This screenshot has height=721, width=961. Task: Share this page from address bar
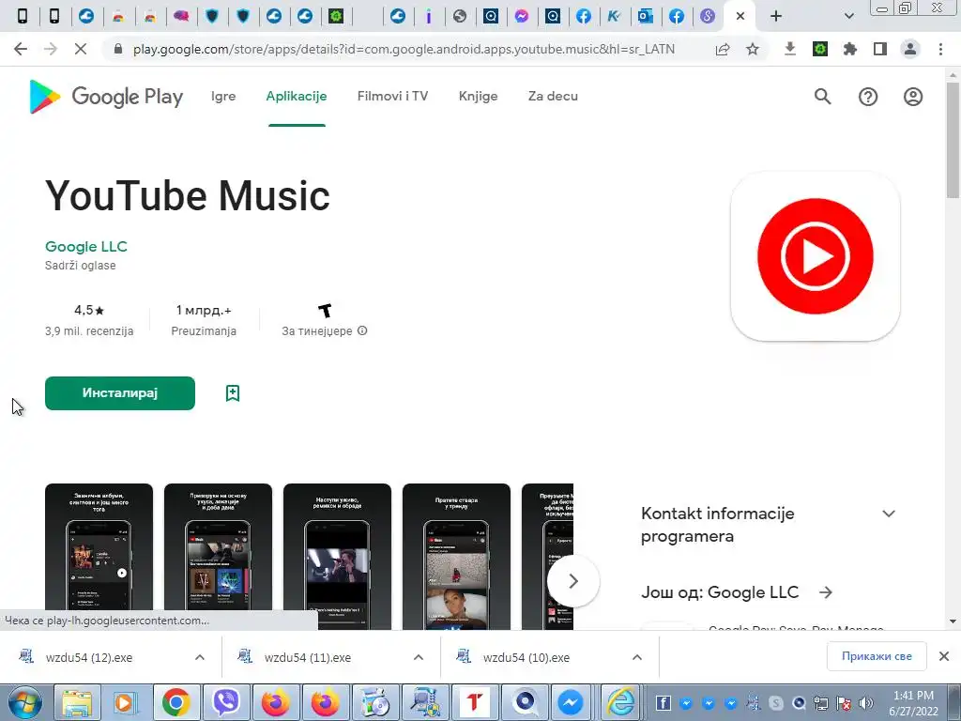click(723, 49)
